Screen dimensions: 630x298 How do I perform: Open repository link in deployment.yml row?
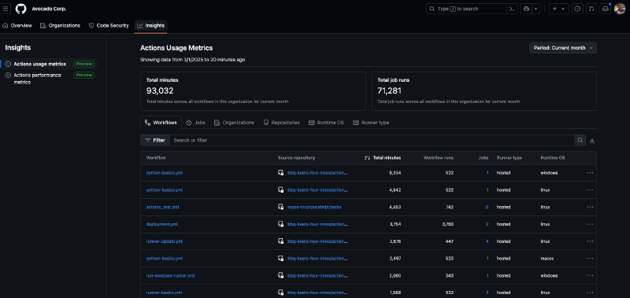point(317,224)
